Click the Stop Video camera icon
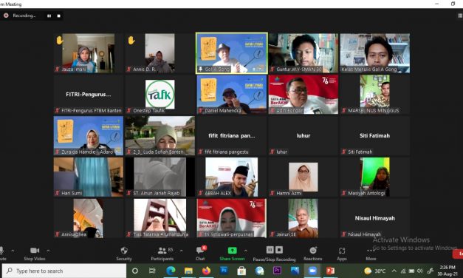463x278 pixels. [x=35, y=251]
